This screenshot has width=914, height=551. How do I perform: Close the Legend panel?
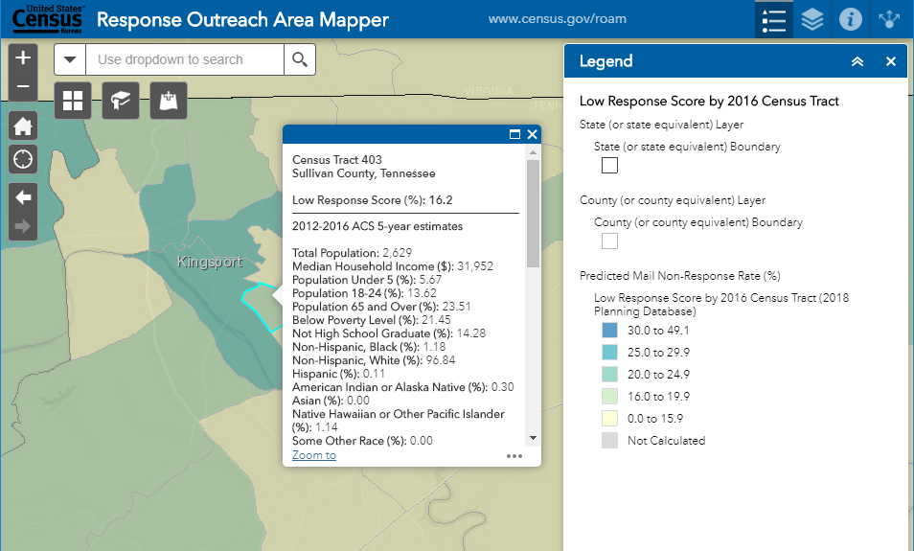click(x=891, y=61)
